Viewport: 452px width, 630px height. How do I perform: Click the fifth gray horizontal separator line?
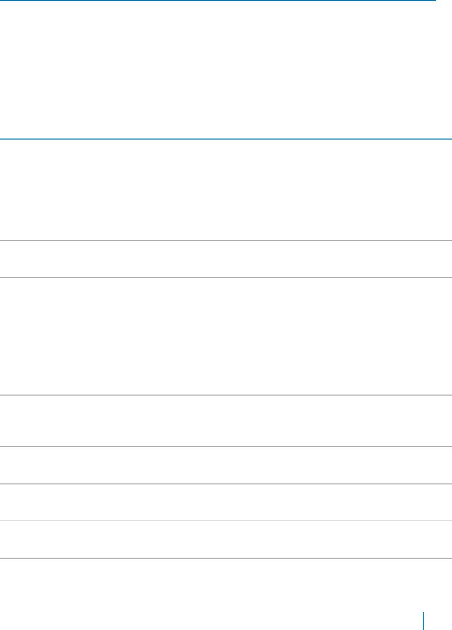coord(226,484)
